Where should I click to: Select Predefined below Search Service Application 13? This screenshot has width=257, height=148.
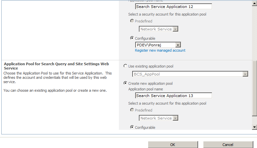(132, 110)
